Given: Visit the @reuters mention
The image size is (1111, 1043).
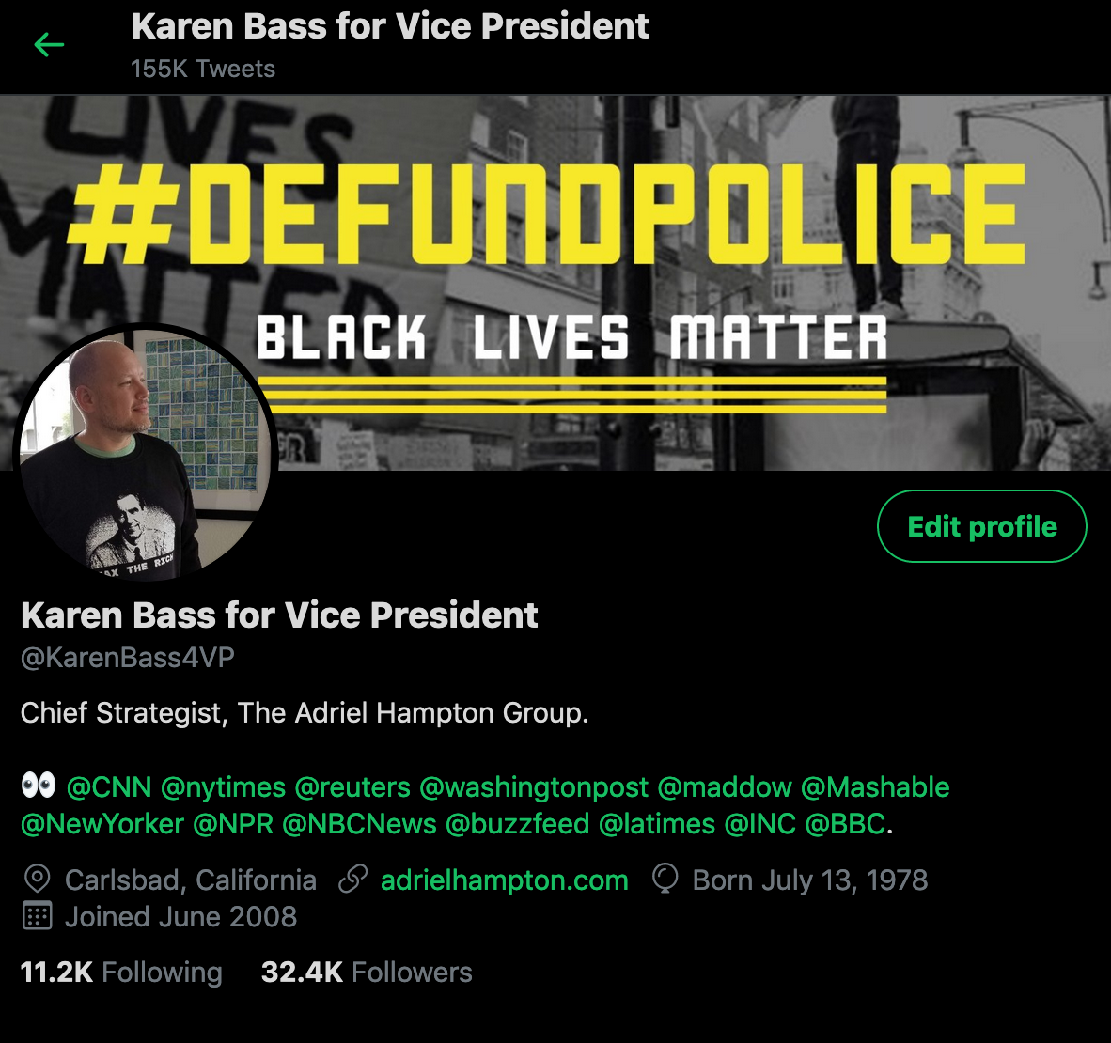Looking at the screenshot, I should (352, 787).
